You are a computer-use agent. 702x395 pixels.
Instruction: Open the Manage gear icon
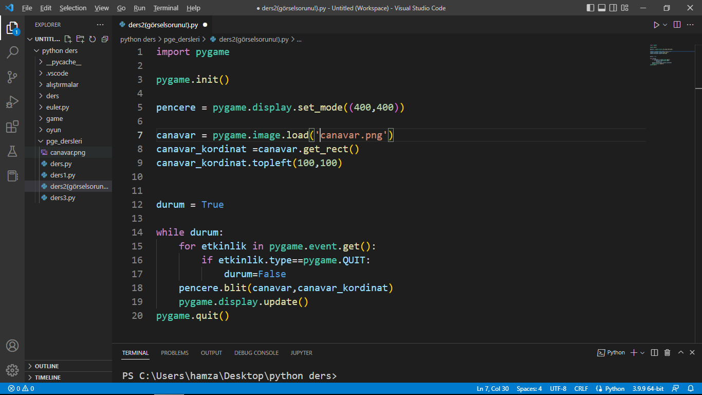12,370
